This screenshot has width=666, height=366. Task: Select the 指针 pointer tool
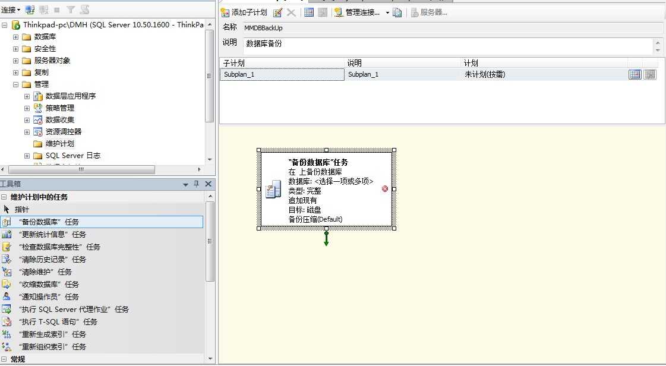coord(102,209)
